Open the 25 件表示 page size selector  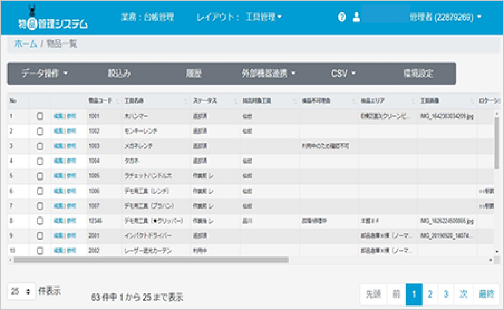click(21, 291)
